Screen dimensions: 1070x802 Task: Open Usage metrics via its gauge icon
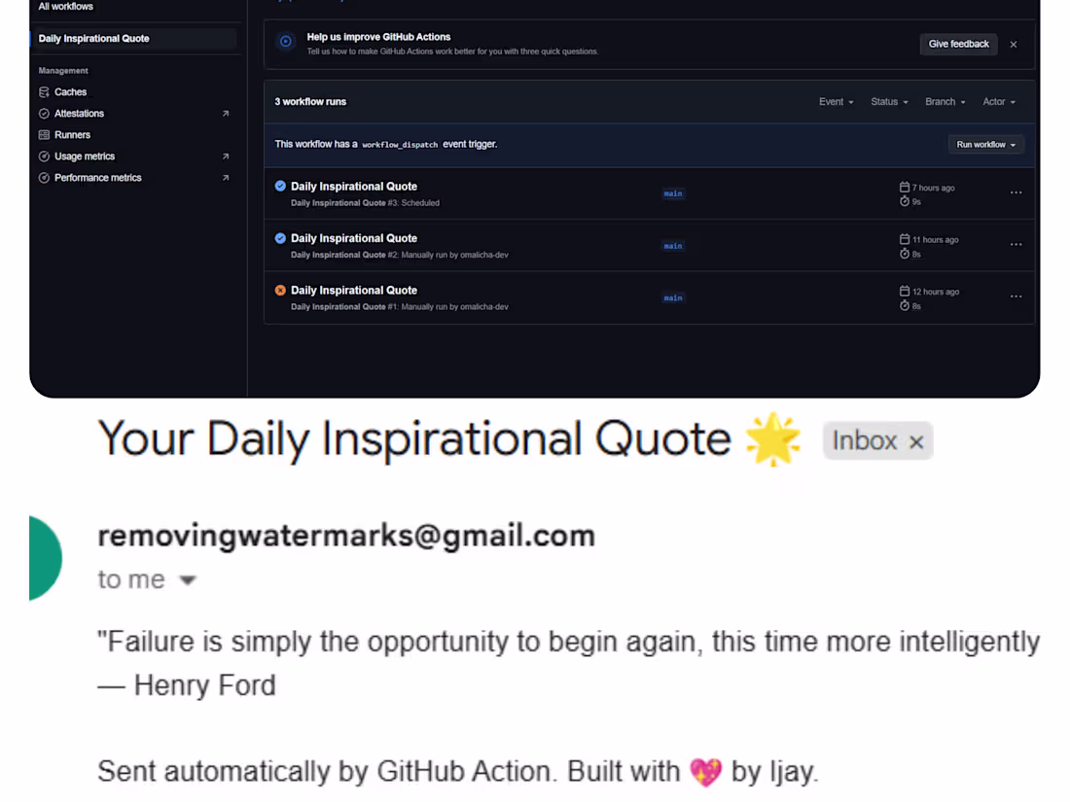(43, 156)
